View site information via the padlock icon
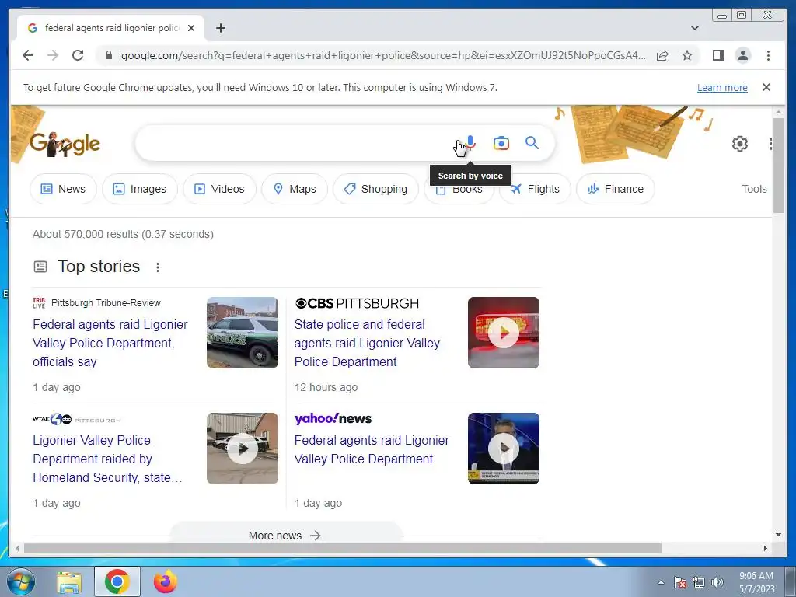796x597 pixels. [x=108, y=55]
